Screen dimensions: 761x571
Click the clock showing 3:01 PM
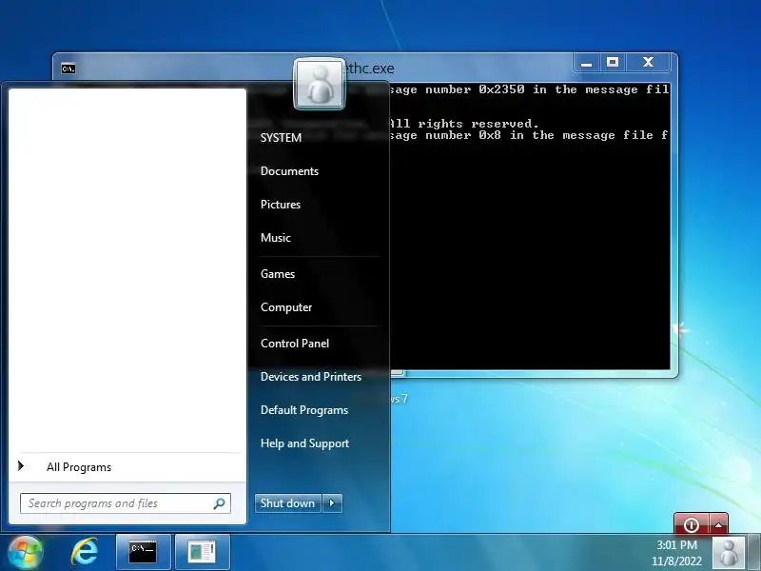pos(676,544)
